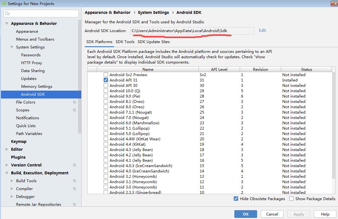Viewport: 338px width, 219px height.
Task: Check the Android Sv2 Preview checkbox
Action: (106, 75)
